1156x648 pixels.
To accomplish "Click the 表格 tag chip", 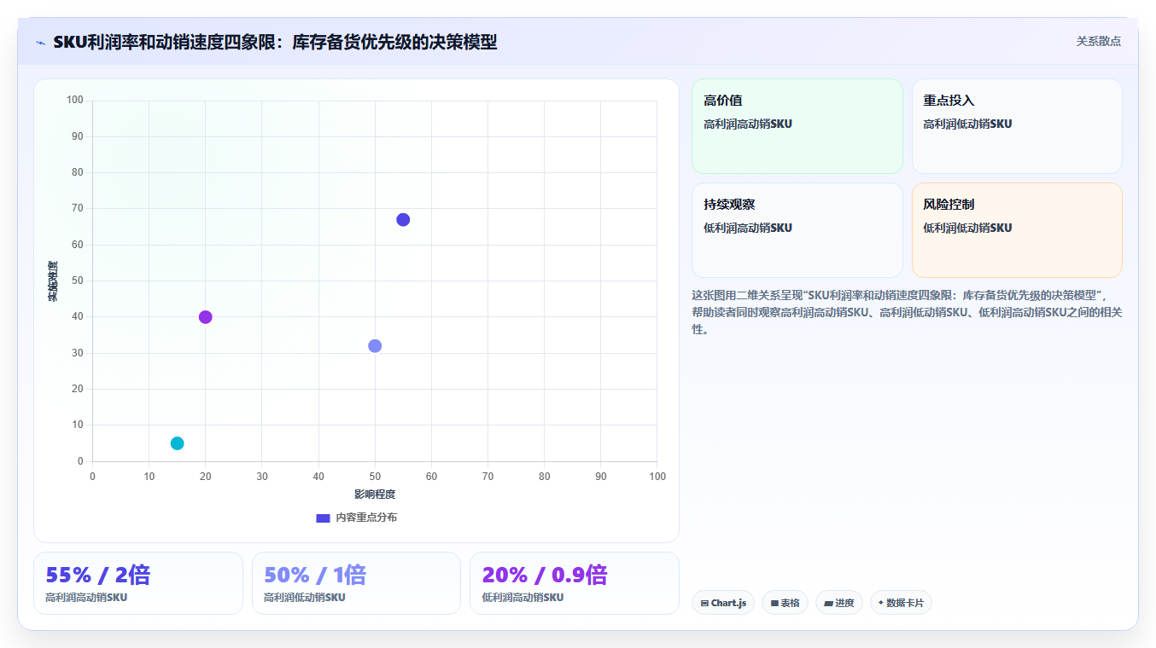I will click(x=785, y=603).
